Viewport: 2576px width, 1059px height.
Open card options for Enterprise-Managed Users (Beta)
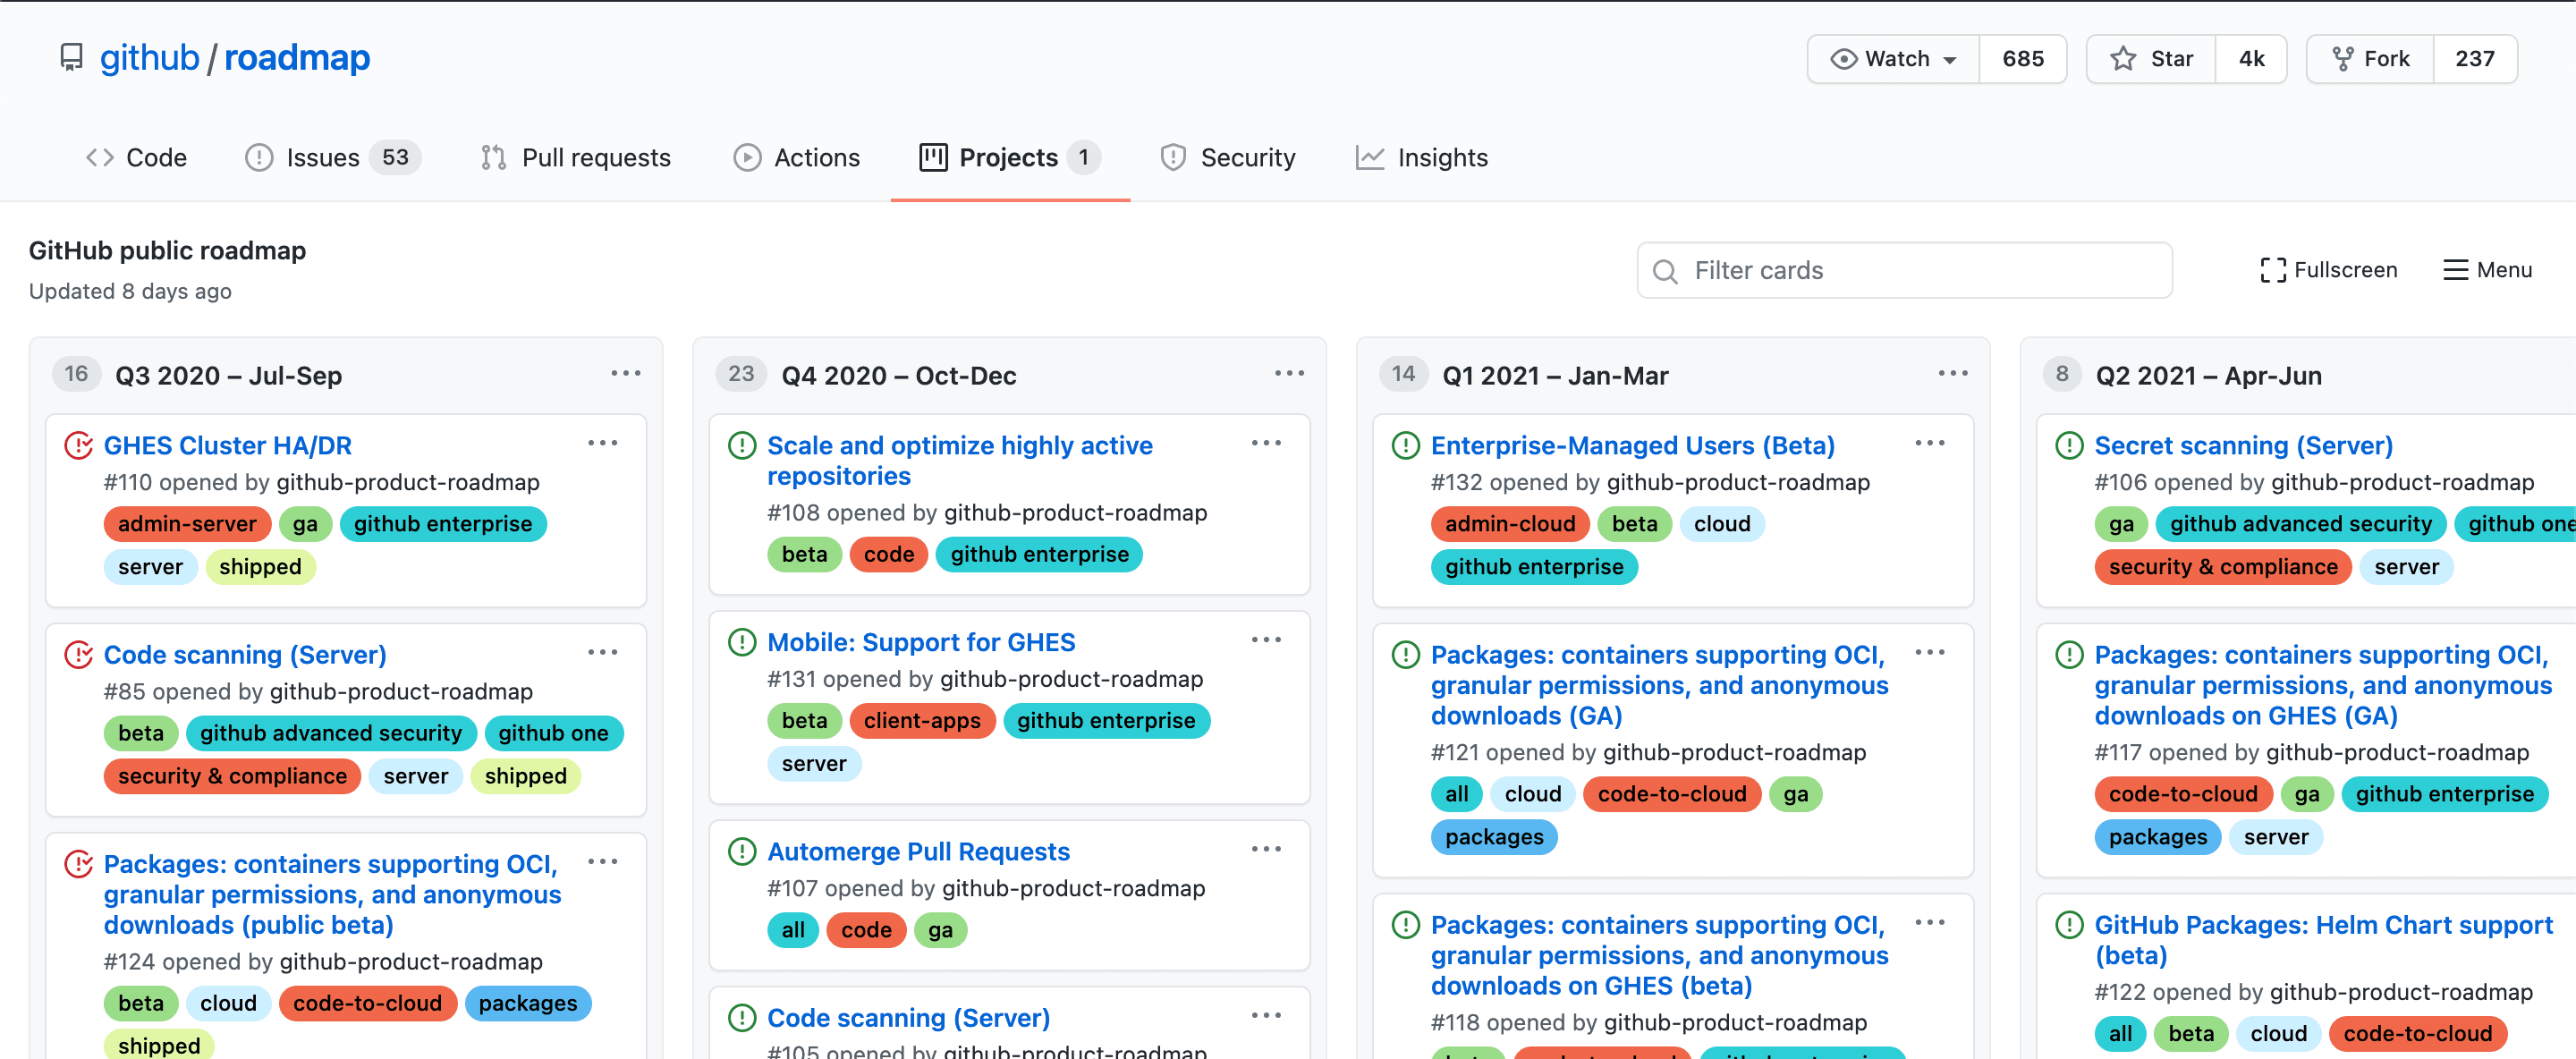[1929, 443]
